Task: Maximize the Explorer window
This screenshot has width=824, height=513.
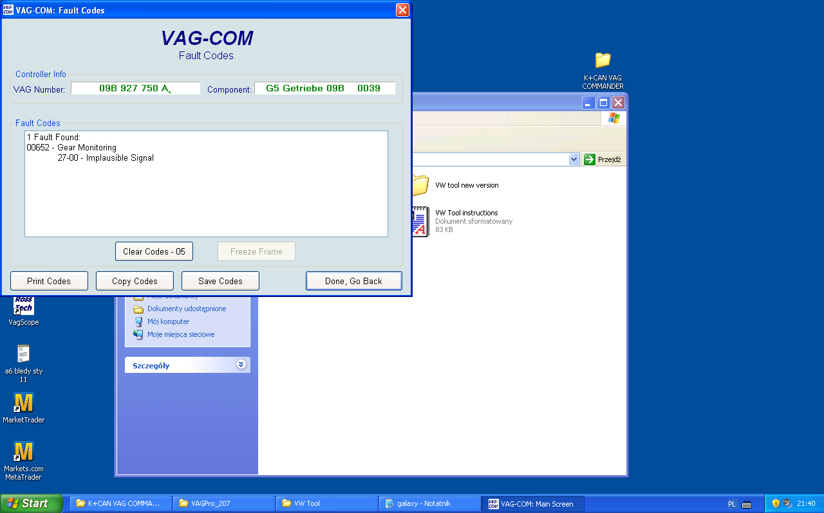Action: click(x=603, y=103)
